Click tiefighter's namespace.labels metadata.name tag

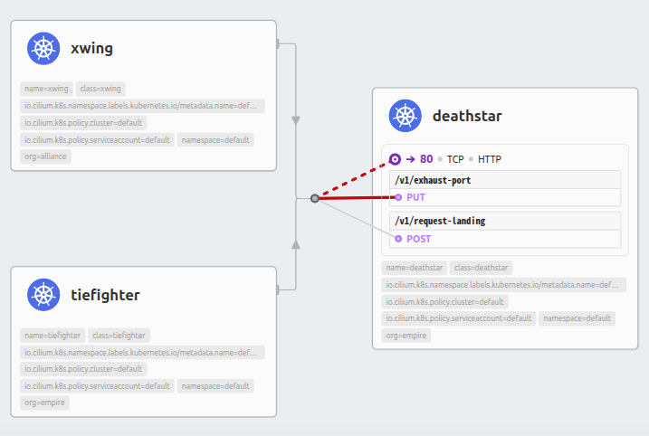tap(142, 353)
